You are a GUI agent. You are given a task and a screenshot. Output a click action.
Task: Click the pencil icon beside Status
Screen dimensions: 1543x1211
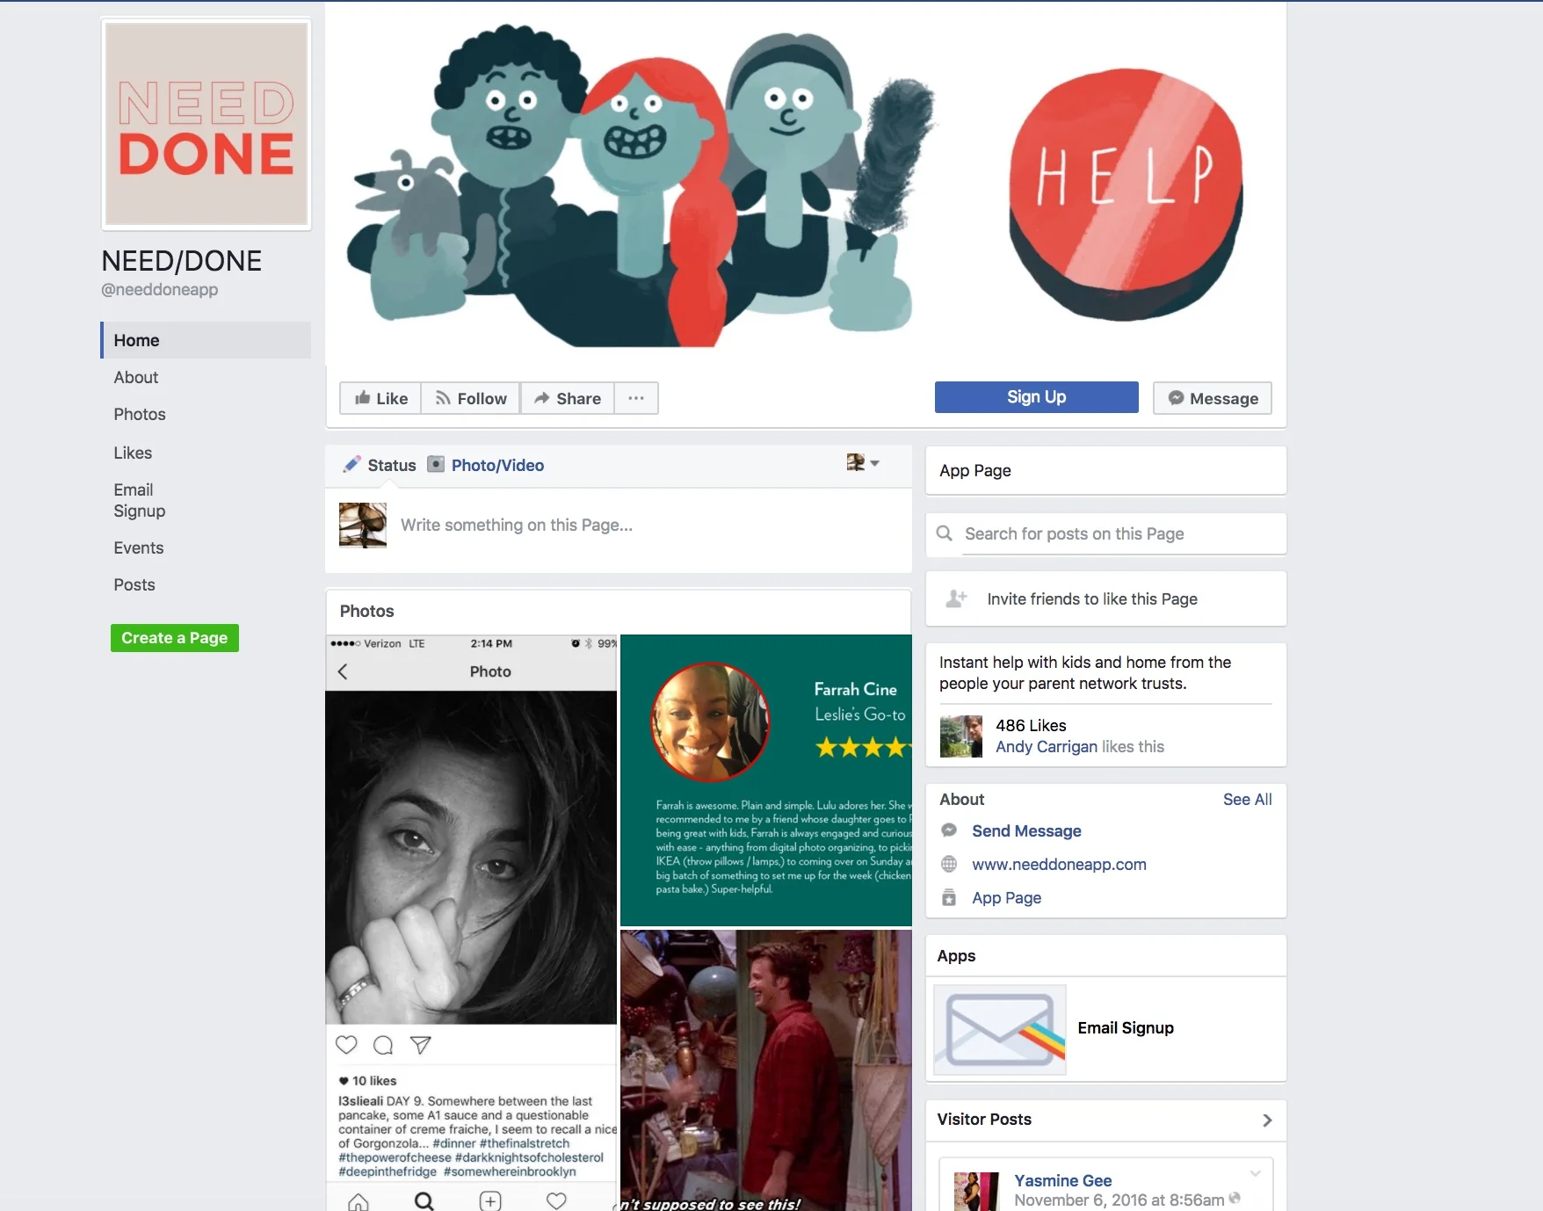[x=351, y=464]
